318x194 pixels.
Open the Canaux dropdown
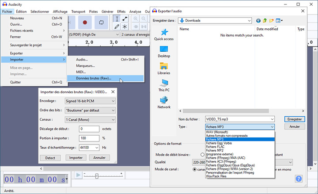pyautogui.click(x=90, y=119)
